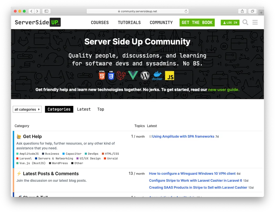Image resolution: width=275 pixels, height=212 pixels.
Task: Open the Wireguard Windows 10 VPN topic
Action: [x=192, y=174]
